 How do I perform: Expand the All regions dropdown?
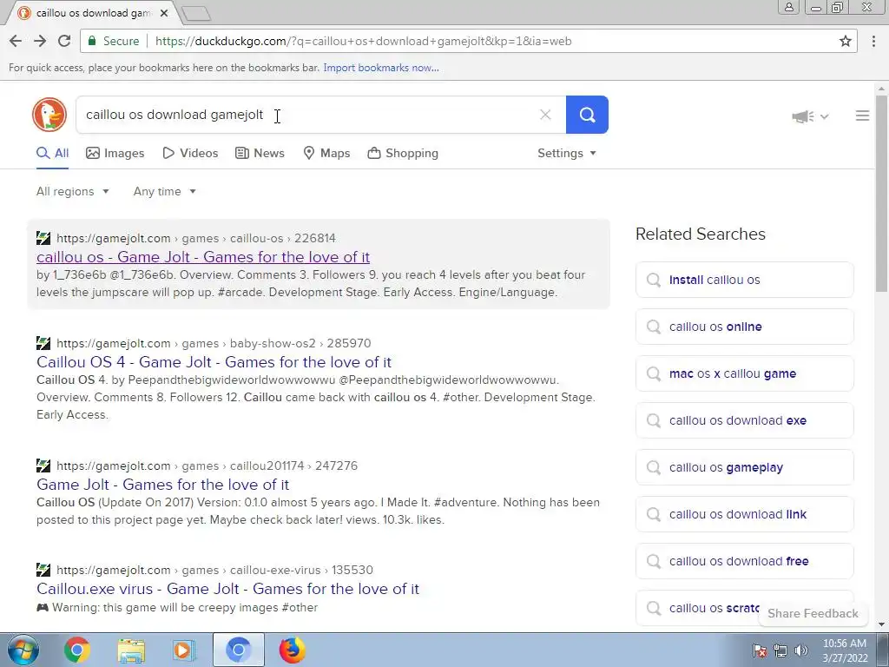73,192
